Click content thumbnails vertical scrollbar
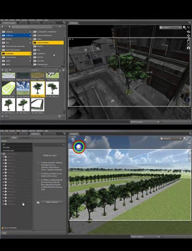Viewport: 192px width, 251px height. [x=64, y=94]
